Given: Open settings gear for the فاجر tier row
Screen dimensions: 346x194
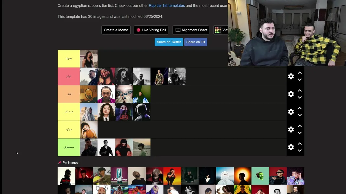Looking at the screenshot, I should click(291, 94).
